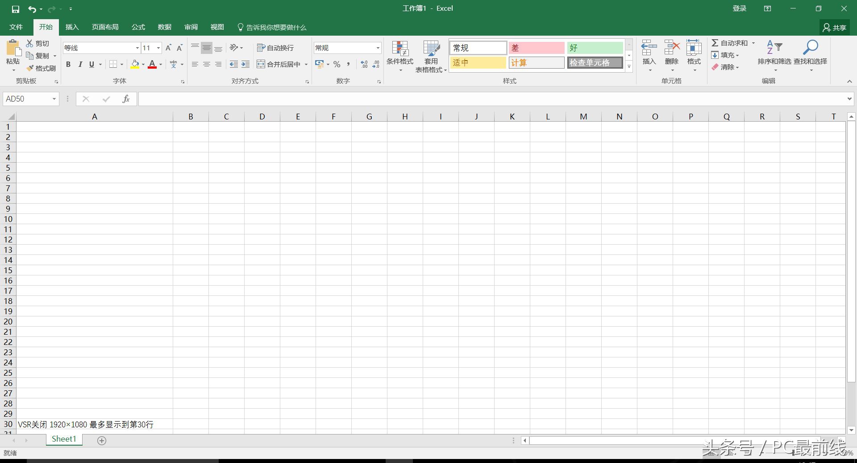
Task: Click the 清除 (Clear) button
Action: [725, 67]
